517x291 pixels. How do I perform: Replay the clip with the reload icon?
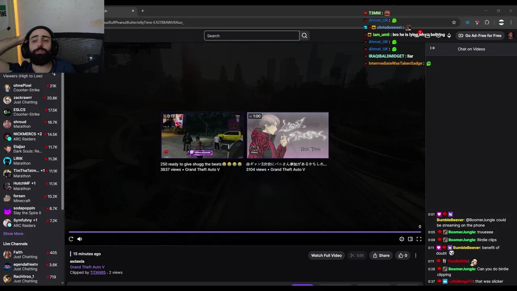pos(71,239)
